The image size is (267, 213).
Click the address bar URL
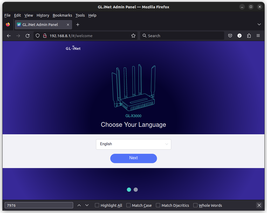(x=85, y=36)
